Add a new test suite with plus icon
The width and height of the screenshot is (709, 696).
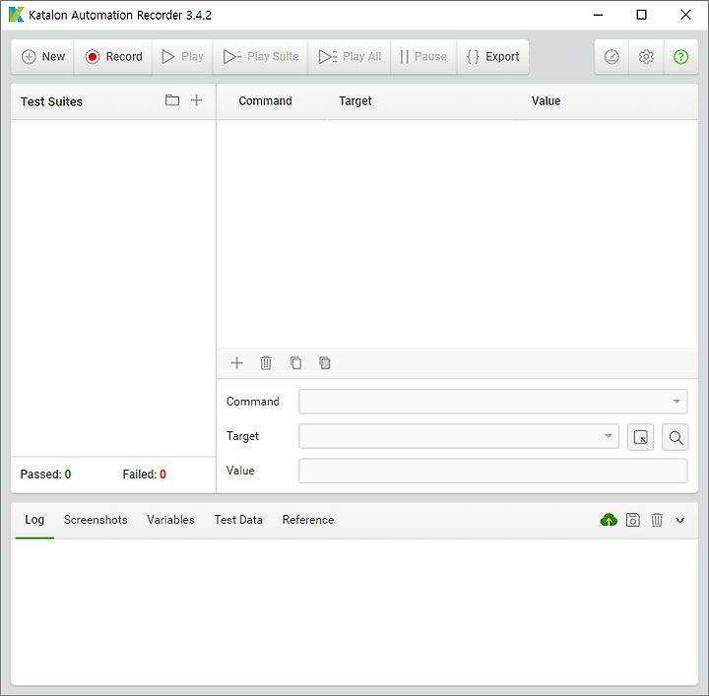coord(196,100)
